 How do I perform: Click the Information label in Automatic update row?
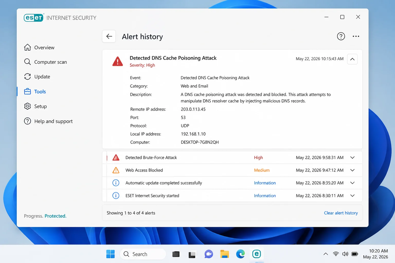point(265,183)
